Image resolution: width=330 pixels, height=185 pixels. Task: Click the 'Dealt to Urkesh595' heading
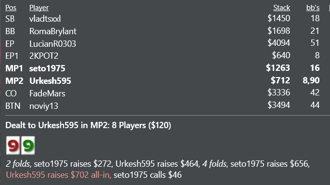click(x=88, y=125)
